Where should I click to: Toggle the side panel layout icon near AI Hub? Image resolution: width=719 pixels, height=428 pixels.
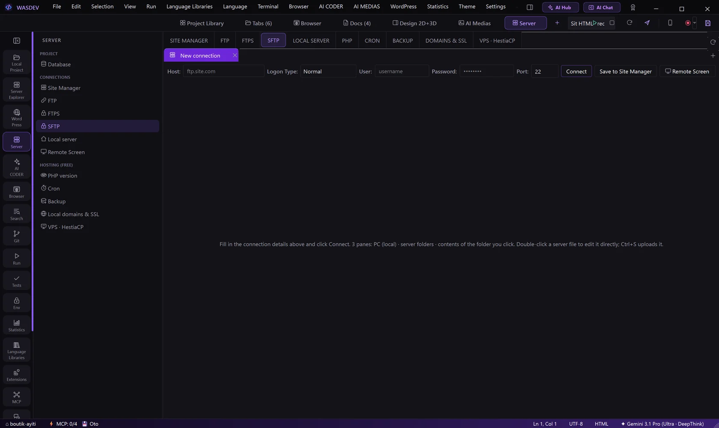click(x=530, y=7)
